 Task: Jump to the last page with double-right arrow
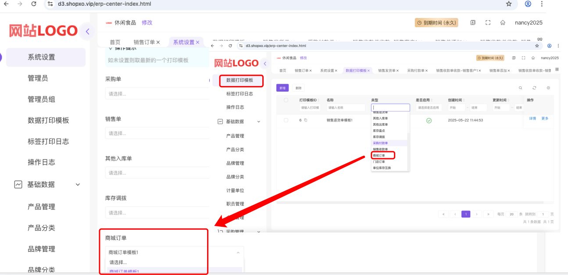(488, 214)
